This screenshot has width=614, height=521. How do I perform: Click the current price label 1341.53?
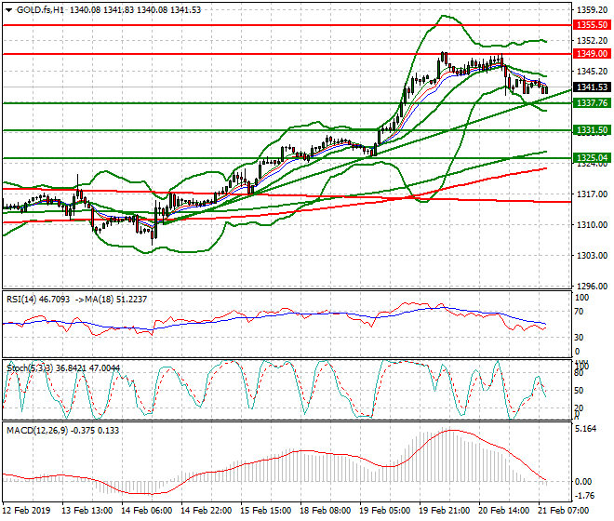[x=592, y=87]
